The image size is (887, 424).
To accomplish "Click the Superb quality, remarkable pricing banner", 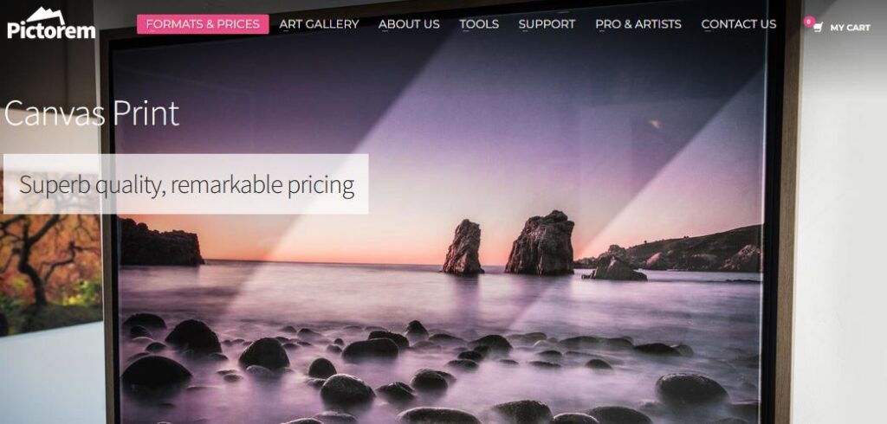I will (186, 184).
